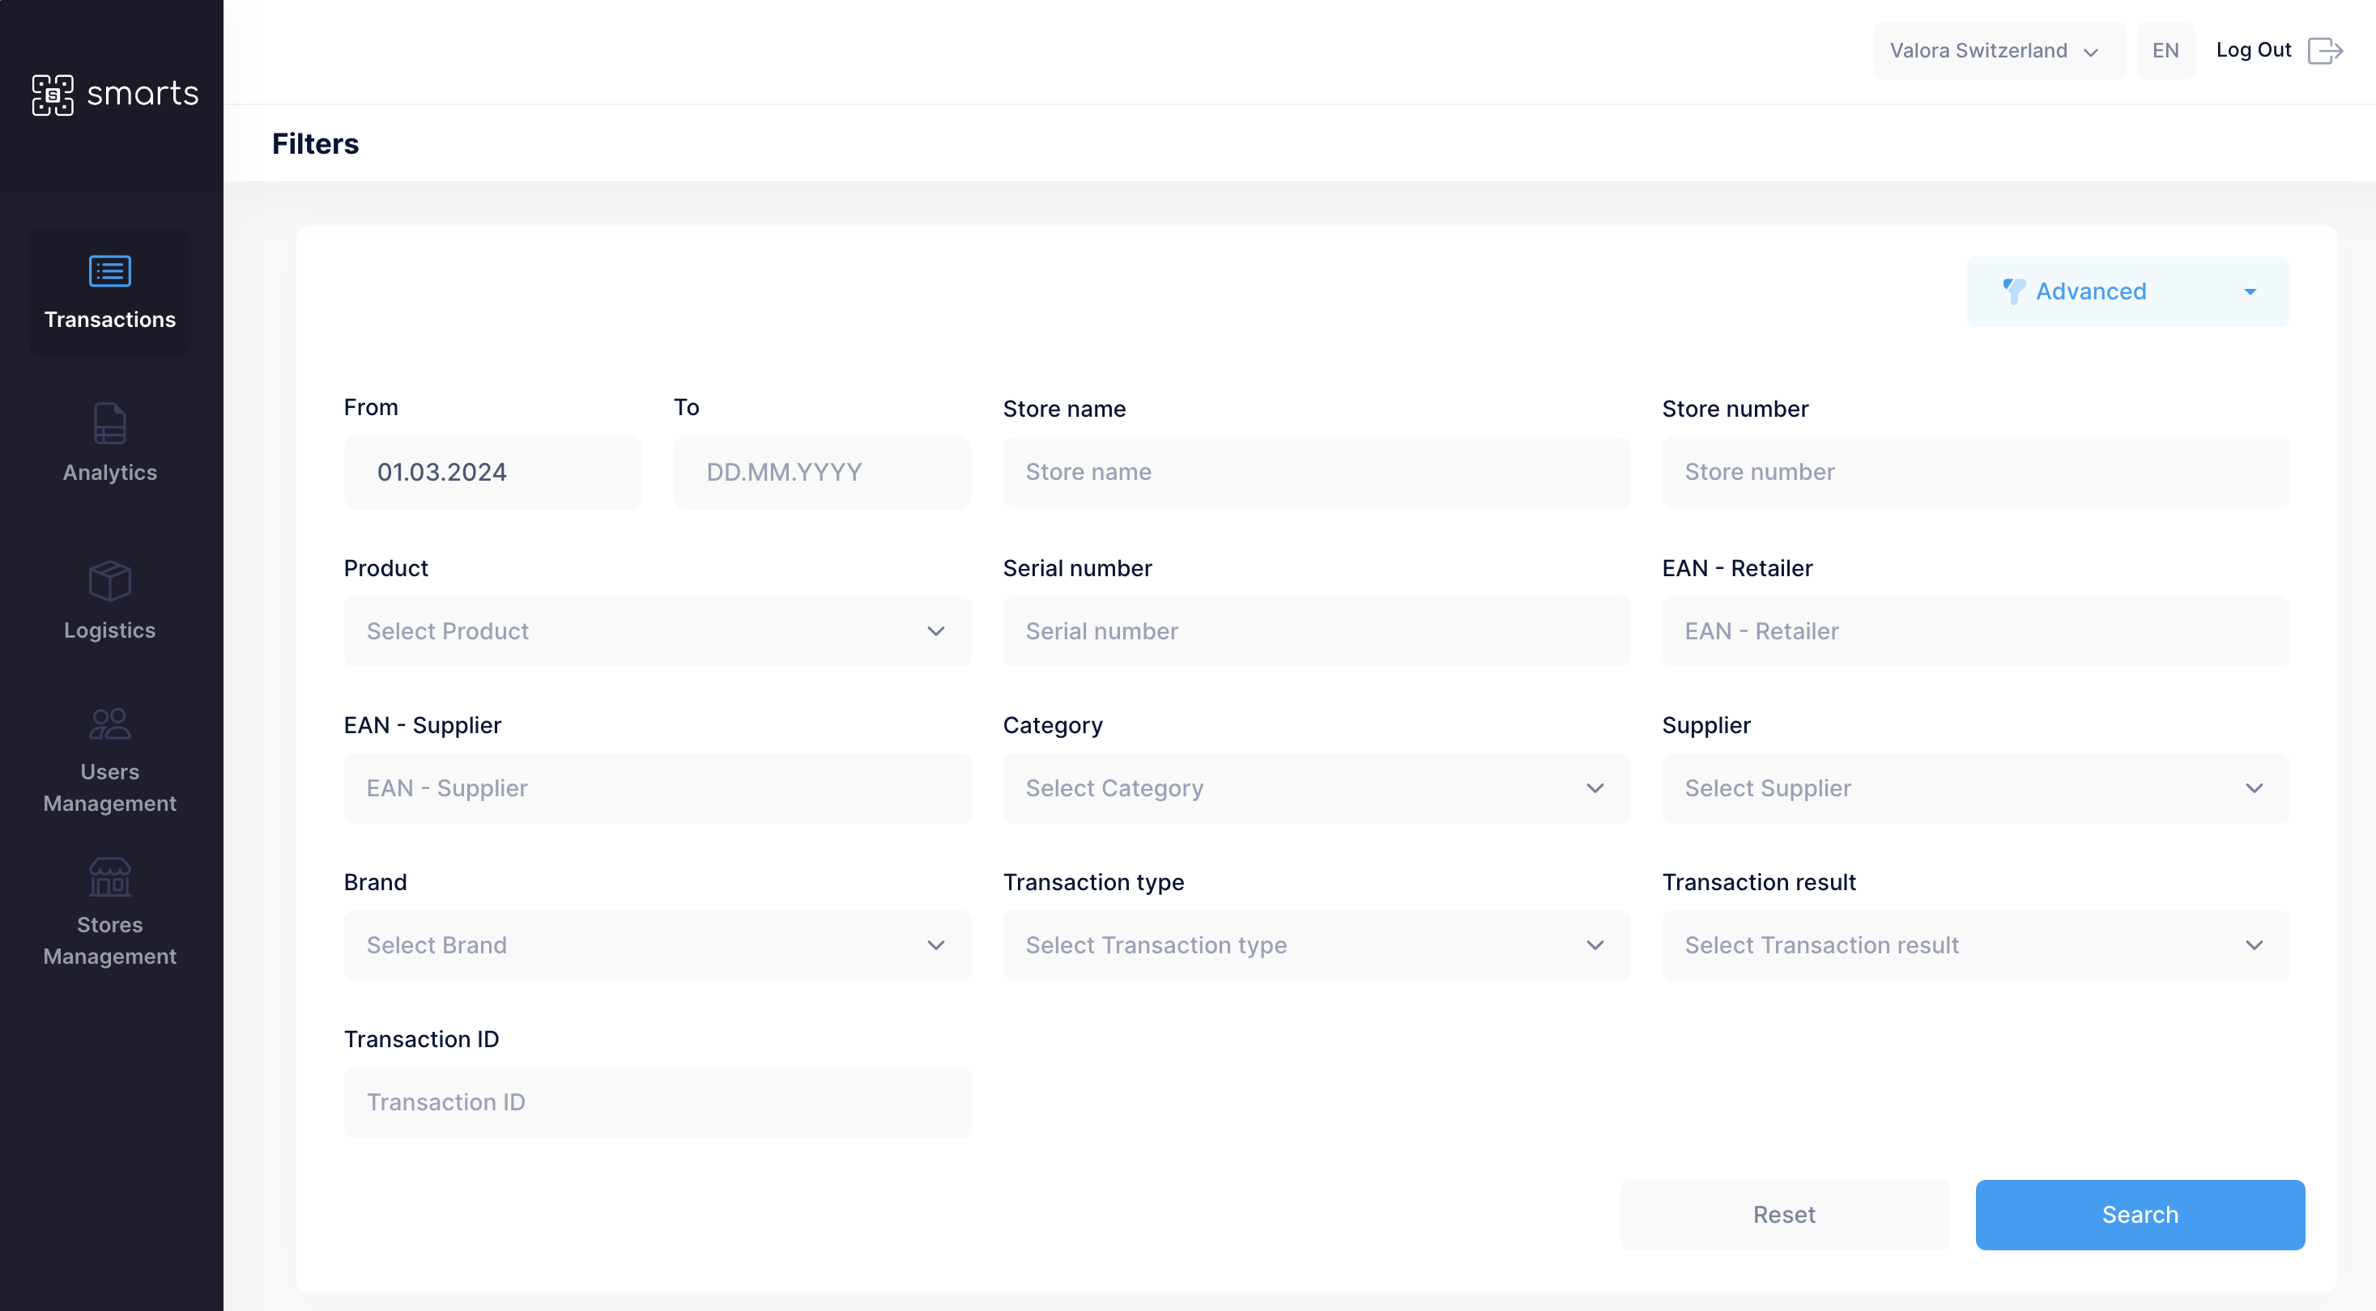Click the Filters page heading
The height and width of the screenshot is (1311, 2376).
(316, 144)
